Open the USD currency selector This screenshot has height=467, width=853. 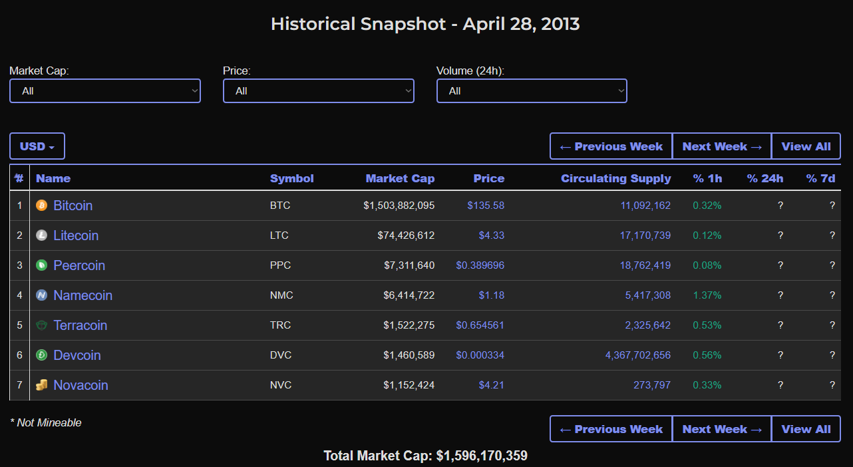37,146
